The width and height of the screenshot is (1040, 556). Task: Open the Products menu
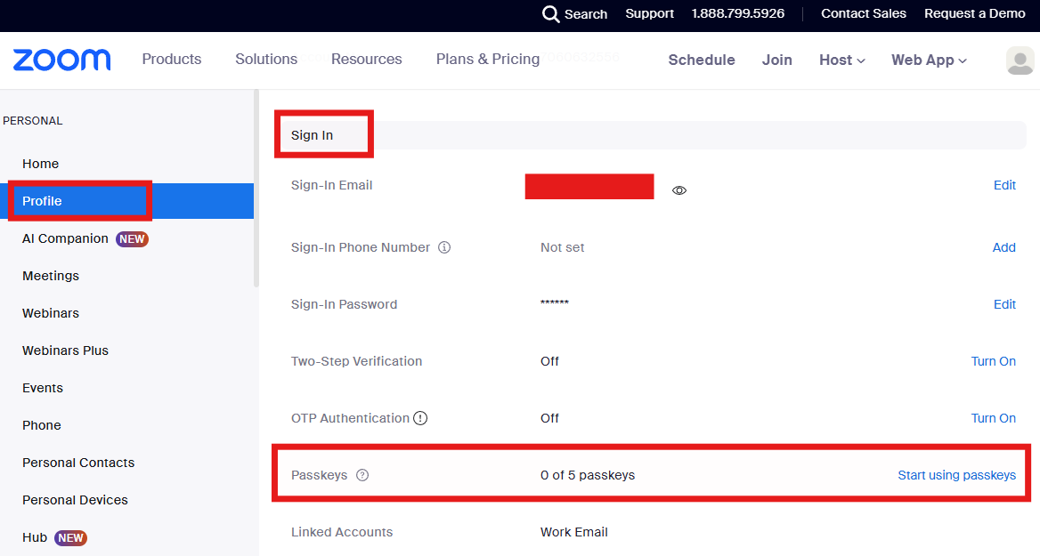pyautogui.click(x=172, y=59)
